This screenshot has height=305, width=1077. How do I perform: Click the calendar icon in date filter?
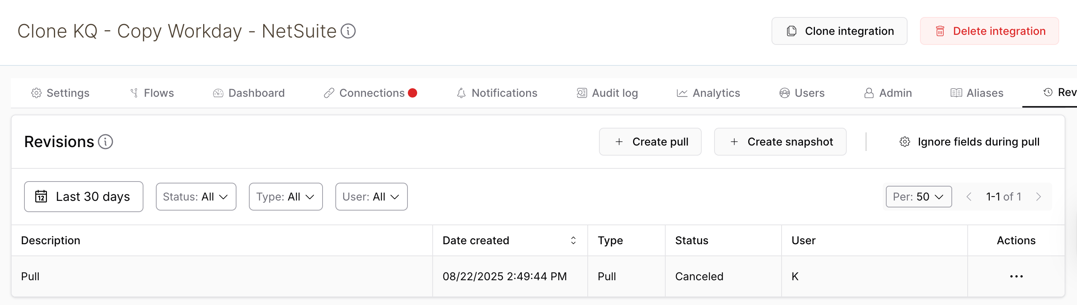[x=41, y=197]
